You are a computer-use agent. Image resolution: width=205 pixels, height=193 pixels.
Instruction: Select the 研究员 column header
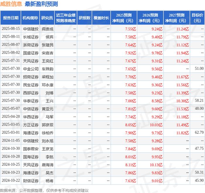pyautogui.click(x=47, y=18)
